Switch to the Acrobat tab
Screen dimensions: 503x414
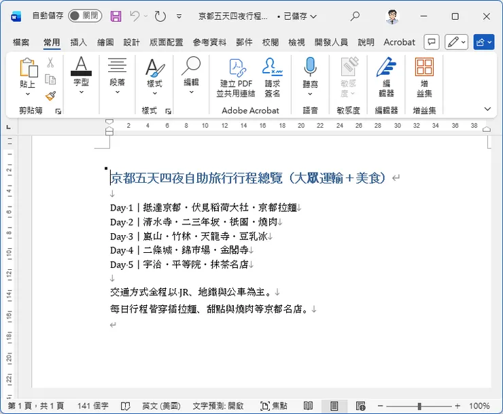coord(400,42)
